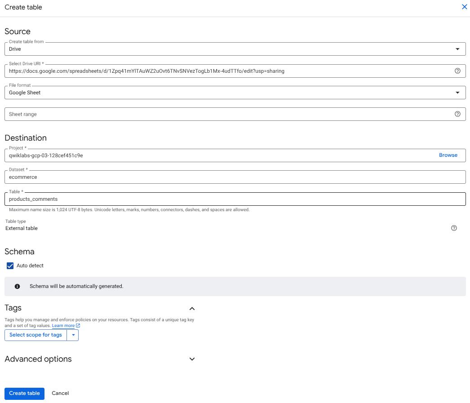Collapse the Tags section
Screen dimensions: 470x403
tap(192, 309)
